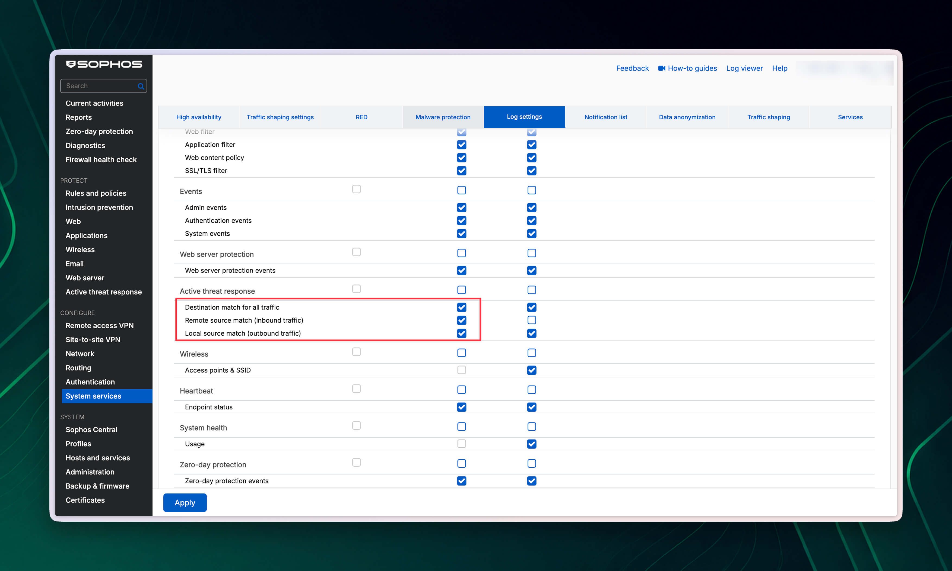Uncheck second checkbox for Zero-day protection events
Screen dimensions: 952x571
pos(532,481)
